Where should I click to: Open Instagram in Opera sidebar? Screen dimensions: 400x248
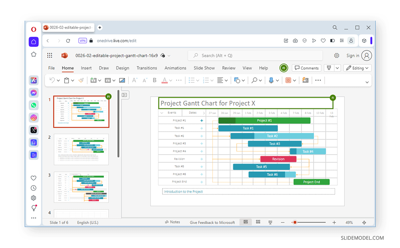[34, 117]
